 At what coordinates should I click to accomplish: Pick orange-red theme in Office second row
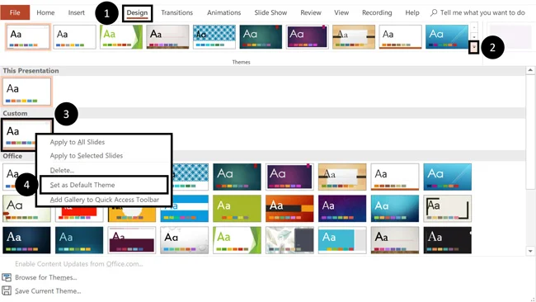click(289, 209)
